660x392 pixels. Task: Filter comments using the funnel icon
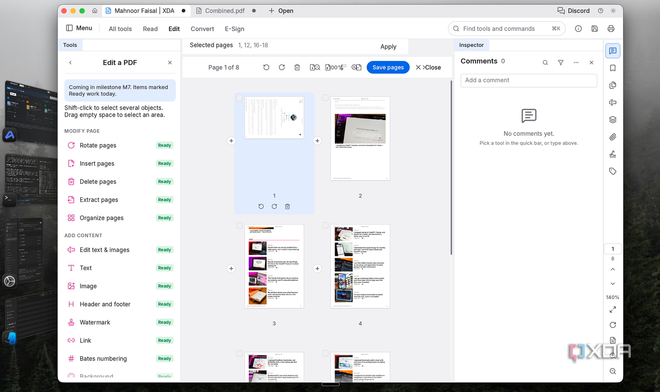561,63
